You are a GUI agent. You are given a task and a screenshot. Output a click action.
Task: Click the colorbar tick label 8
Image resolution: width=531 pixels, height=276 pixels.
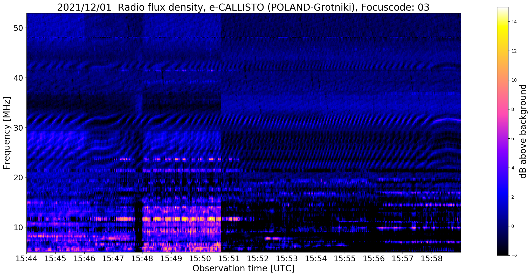(x=512, y=109)
